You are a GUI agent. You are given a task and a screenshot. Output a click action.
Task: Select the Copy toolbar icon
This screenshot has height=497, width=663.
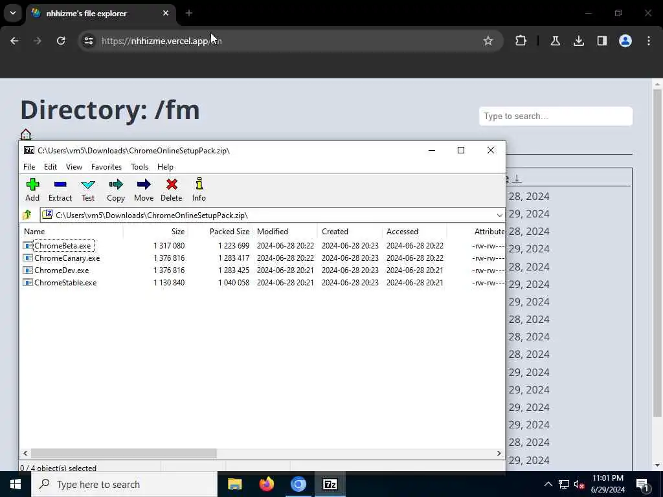(116, 190)
